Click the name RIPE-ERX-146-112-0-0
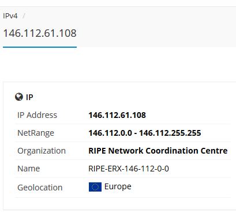The width and height of the screenshot is (236, 214). pyautogui.click(x=129, y=169)
